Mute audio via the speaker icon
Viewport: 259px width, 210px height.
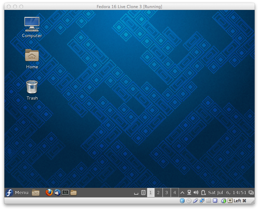(196, 193)
